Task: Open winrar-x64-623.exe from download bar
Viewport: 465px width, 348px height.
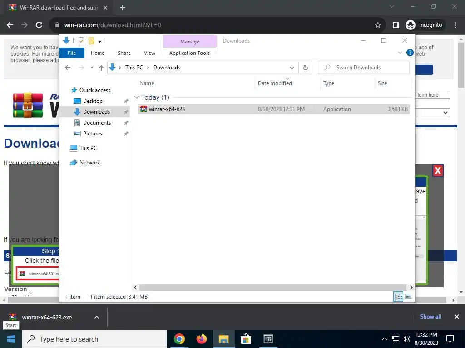Action: click(x=47, y=317)
